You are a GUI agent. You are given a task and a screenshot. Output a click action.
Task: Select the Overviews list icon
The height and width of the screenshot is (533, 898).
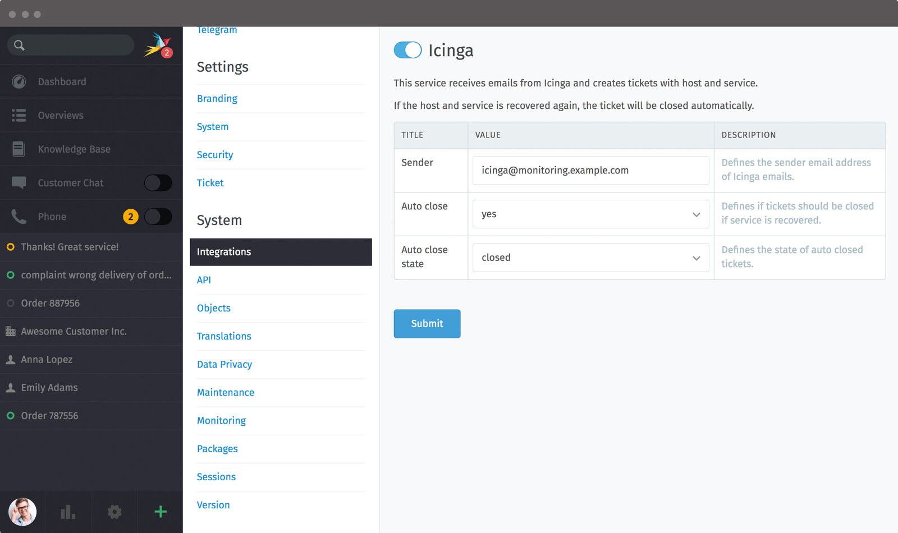(x=19, y=115)
